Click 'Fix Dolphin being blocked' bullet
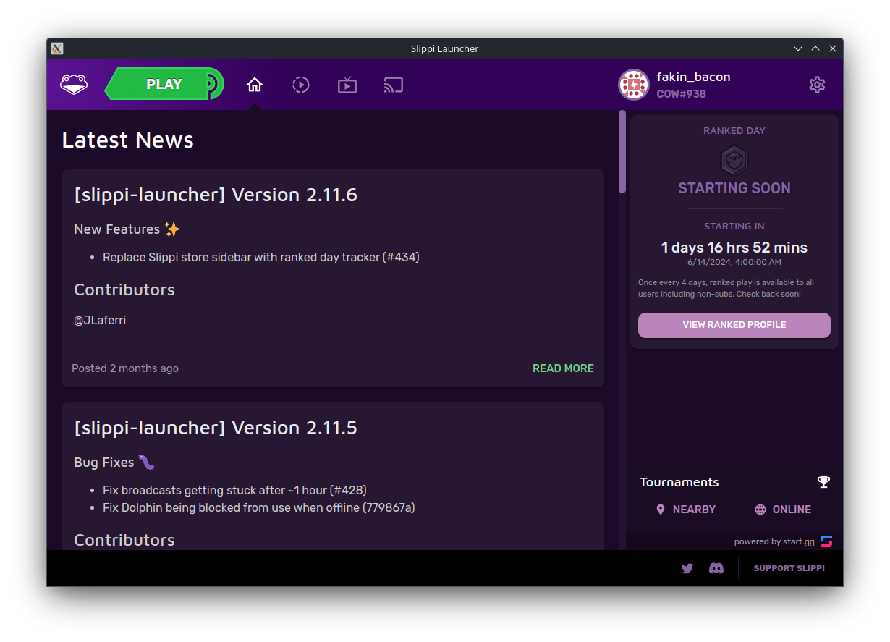 [259, 507]
